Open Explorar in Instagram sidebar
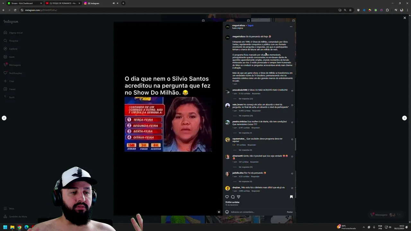The width and height of the screenshot is (411, 231). tap(11, 49)
